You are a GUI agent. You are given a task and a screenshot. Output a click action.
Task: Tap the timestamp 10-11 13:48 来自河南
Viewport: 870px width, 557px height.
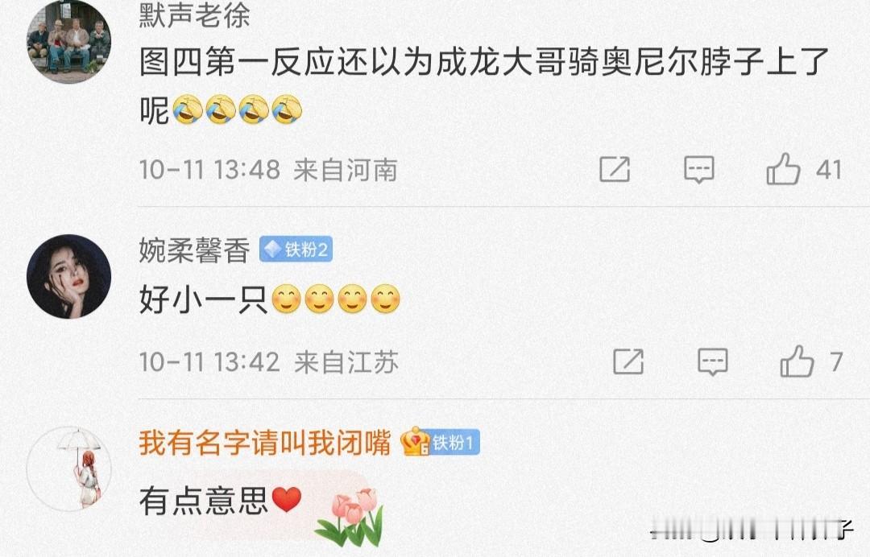coord(268,170)
